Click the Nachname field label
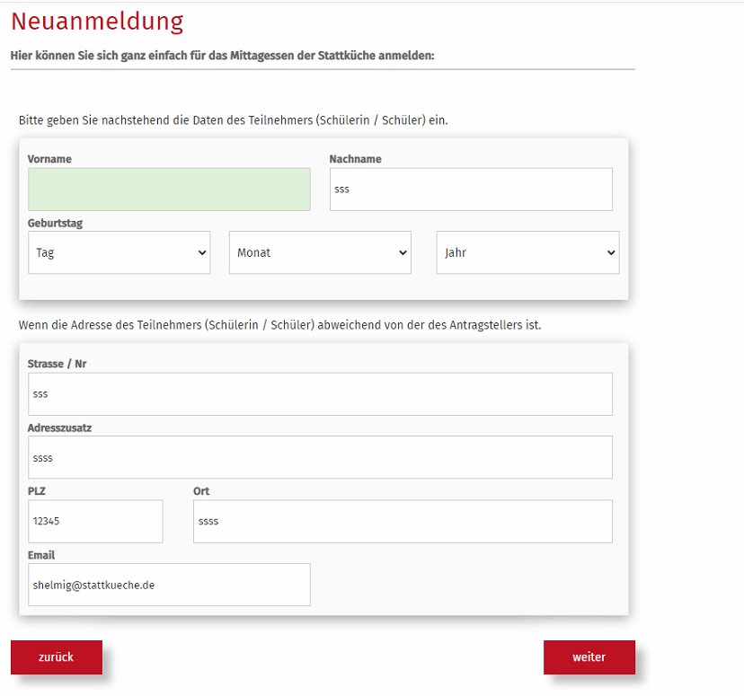Image resolution: width=744 pixels, height=696 pixels. click(x=355, y=159)
